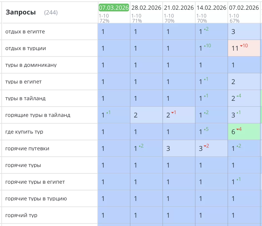Open the query горячие туры в турцию
262x226 pixels.
36,198
